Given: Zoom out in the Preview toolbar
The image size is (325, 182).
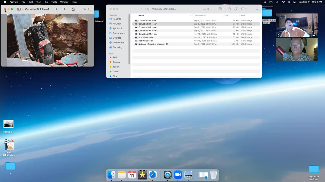Looking at the screenshot, I should click(56, 9).
